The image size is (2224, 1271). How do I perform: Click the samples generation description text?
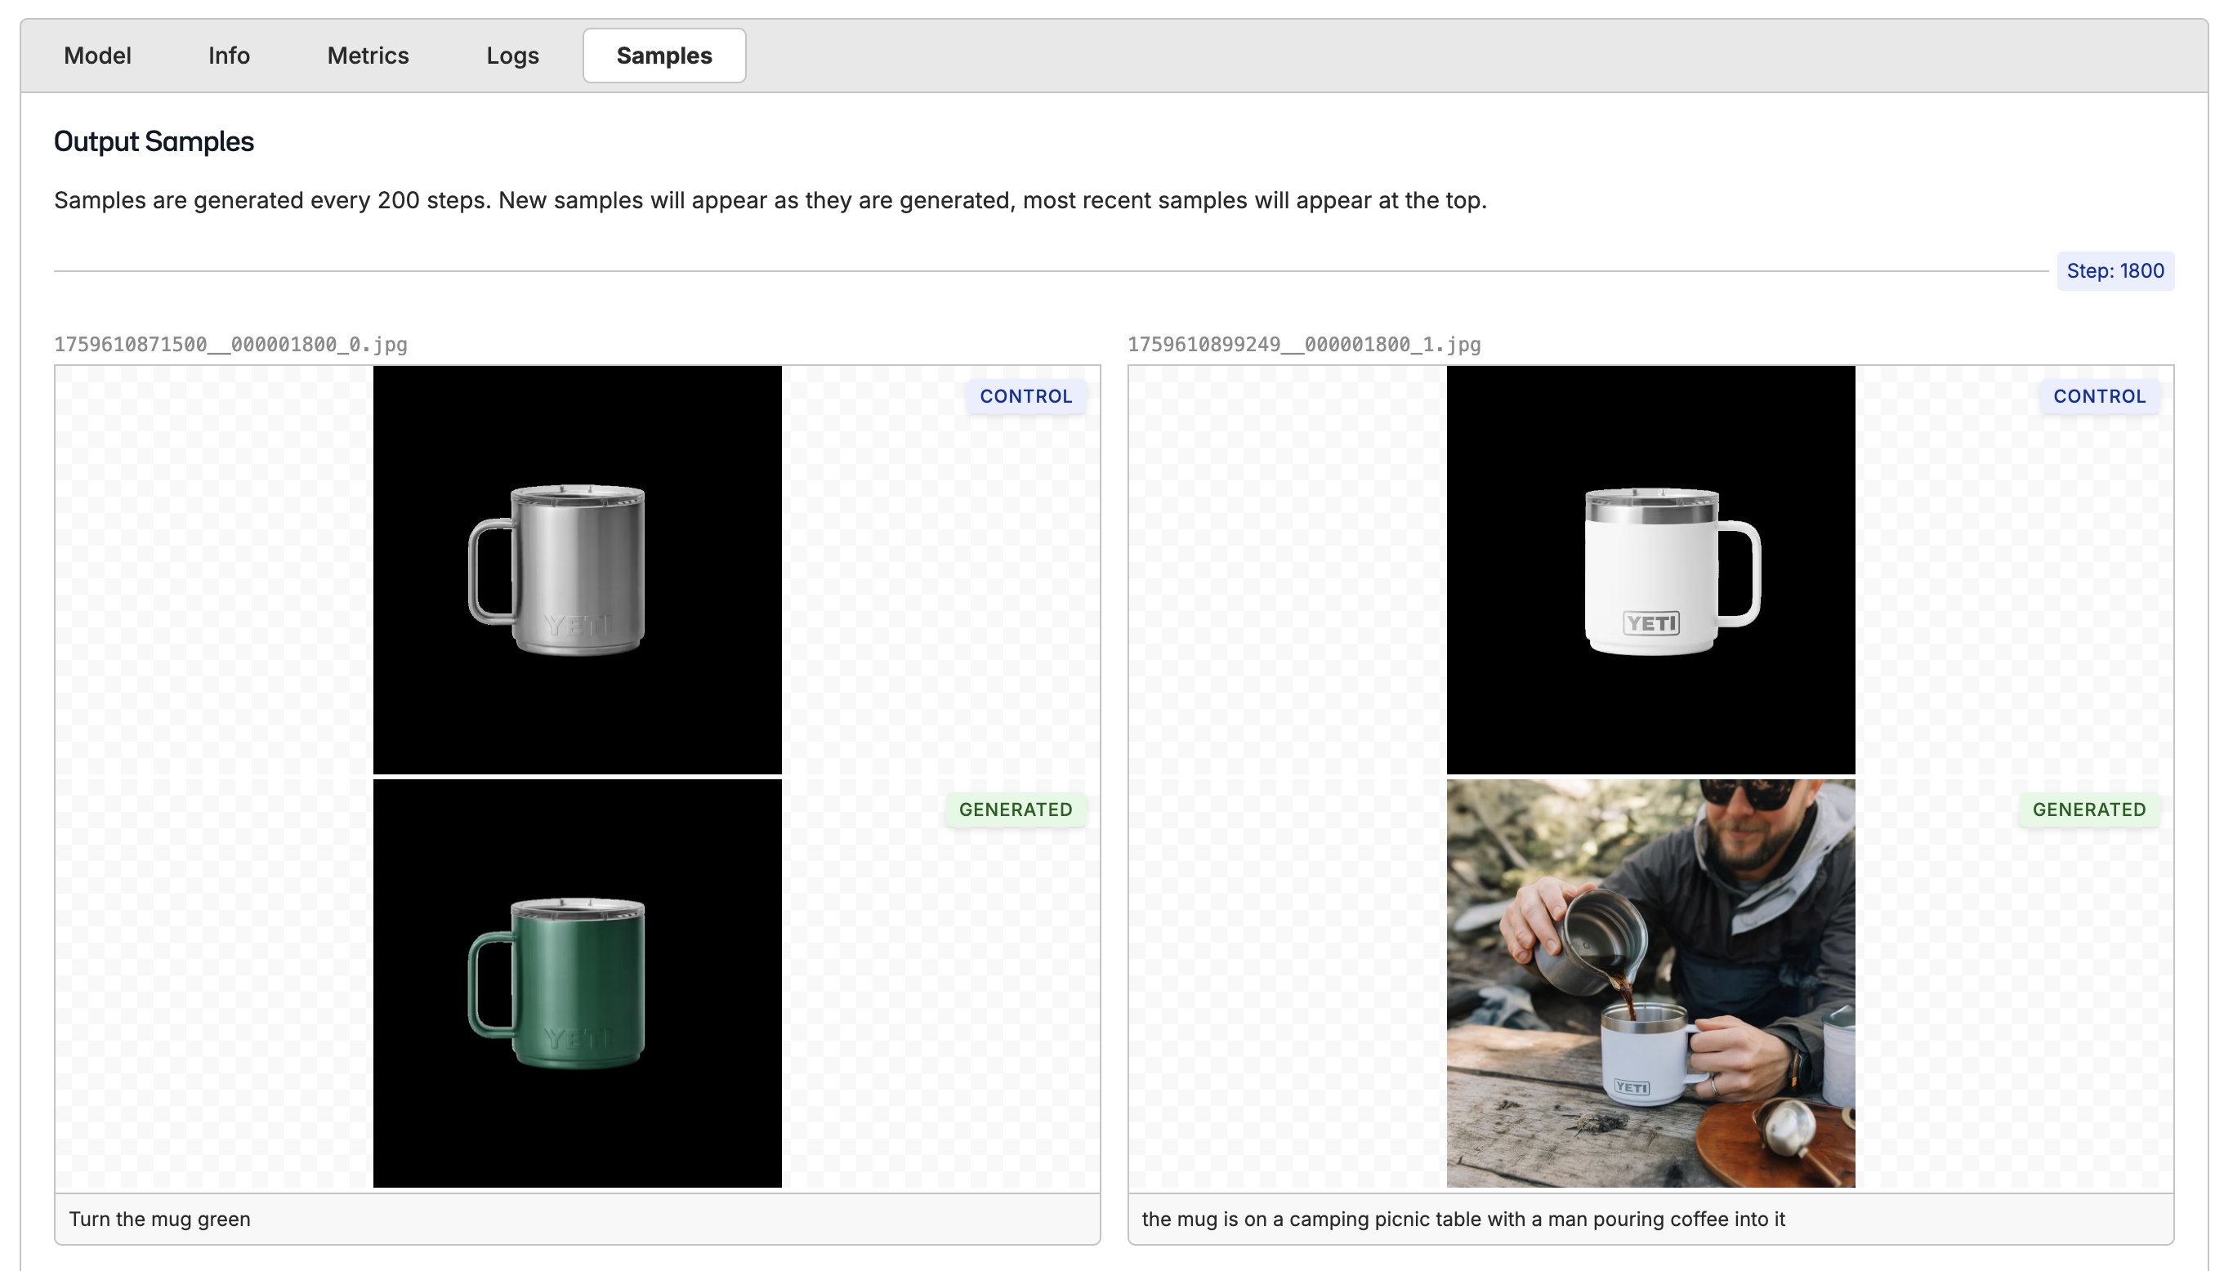pos(770,201)
